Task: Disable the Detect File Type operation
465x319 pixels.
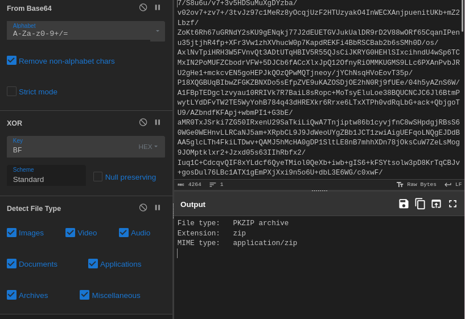Action: 143,208
